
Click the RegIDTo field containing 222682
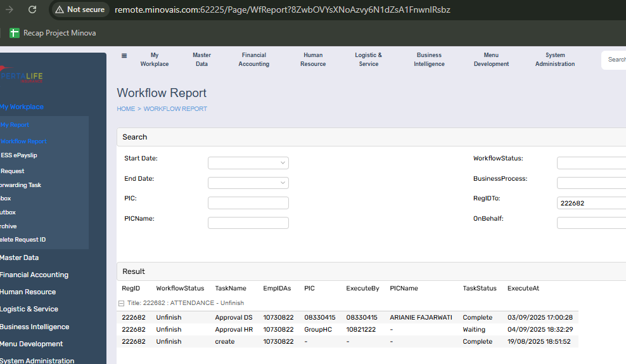click(x=591, y=203)
